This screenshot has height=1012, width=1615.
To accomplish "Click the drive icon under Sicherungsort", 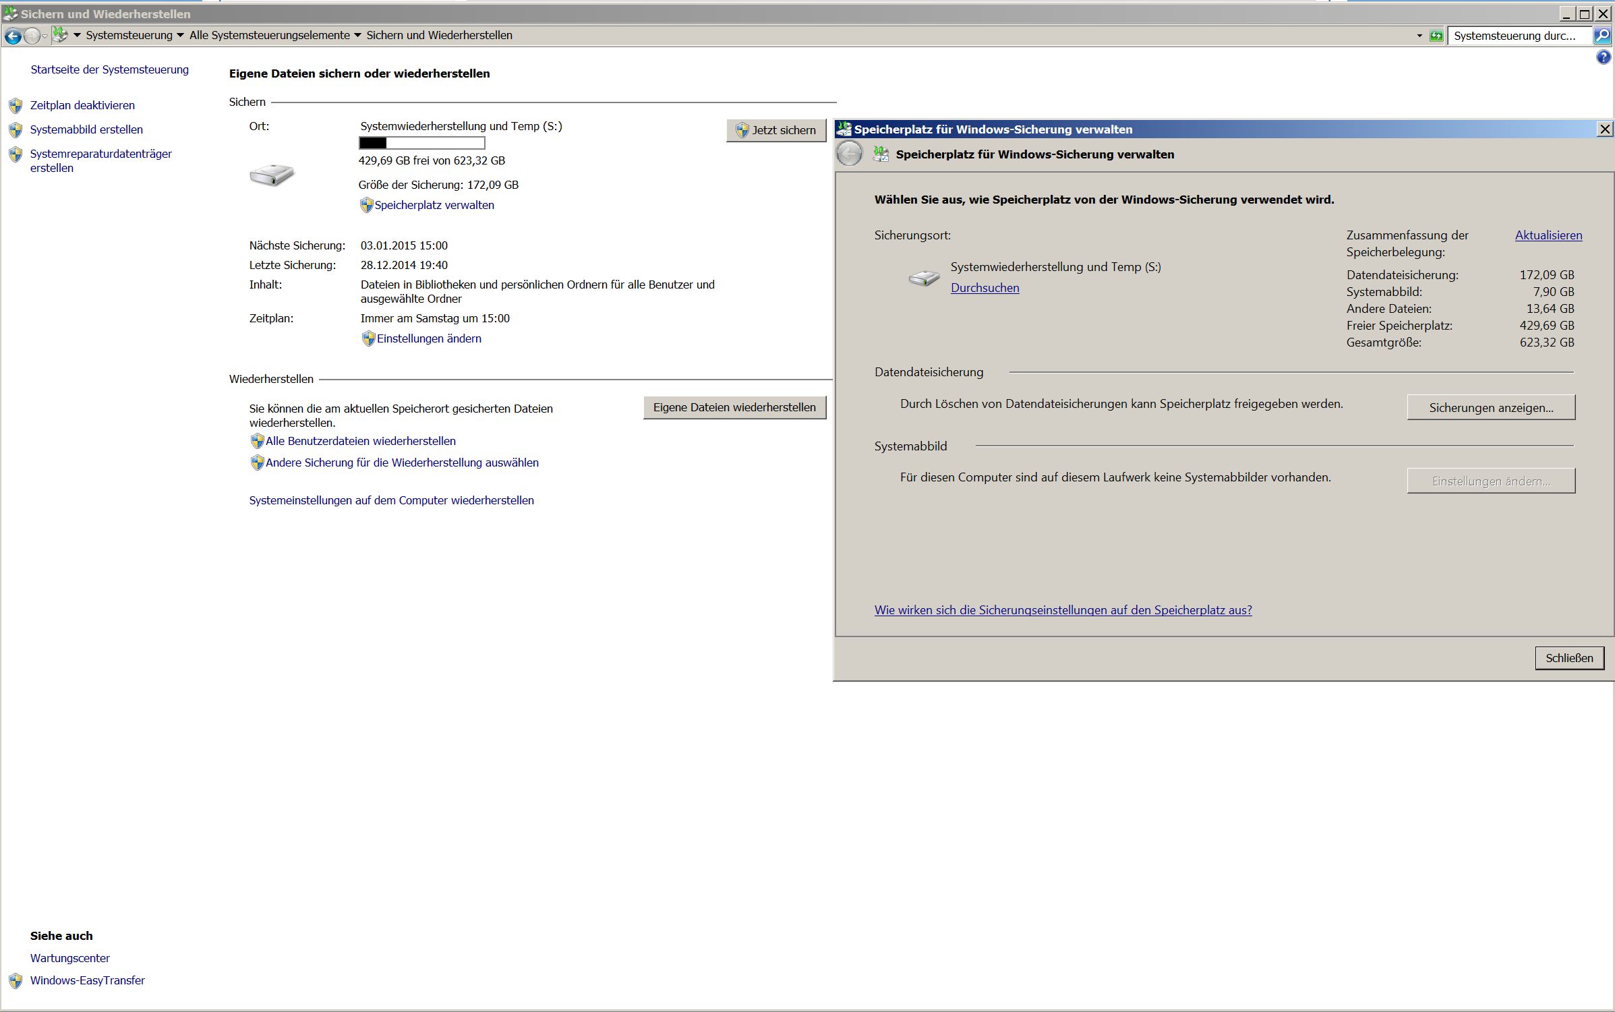I will (923, 277).
